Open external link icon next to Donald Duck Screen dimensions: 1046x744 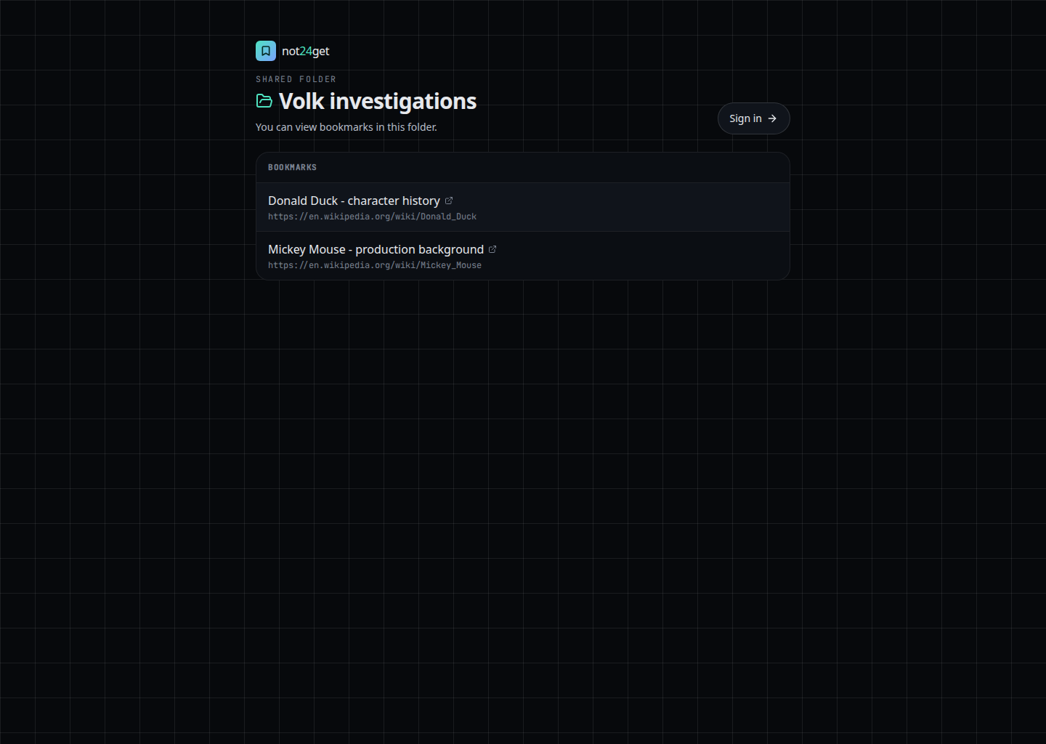(449, 201)
